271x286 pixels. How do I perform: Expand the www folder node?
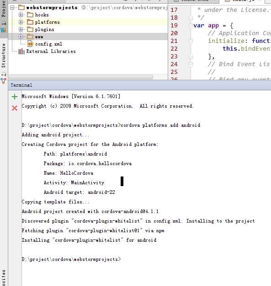click(x=21, y=36)
